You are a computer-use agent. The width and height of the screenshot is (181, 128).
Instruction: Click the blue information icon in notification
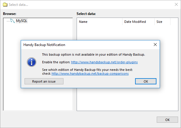[x=31, y=62]
